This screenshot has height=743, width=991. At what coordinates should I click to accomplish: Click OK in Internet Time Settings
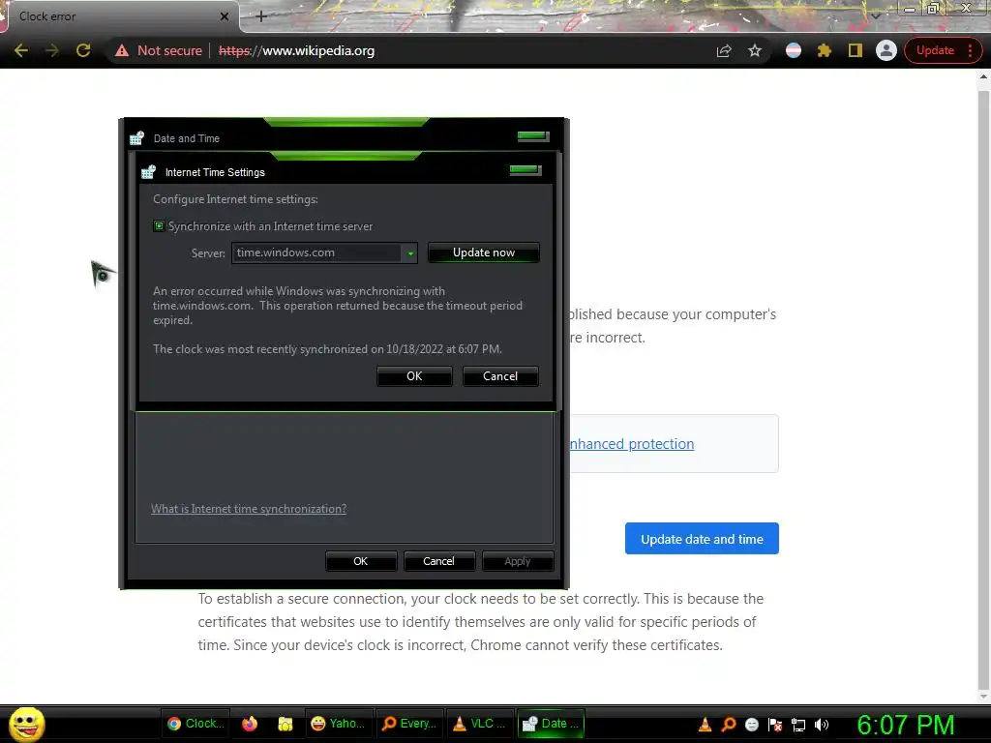[x=414, y=376]
